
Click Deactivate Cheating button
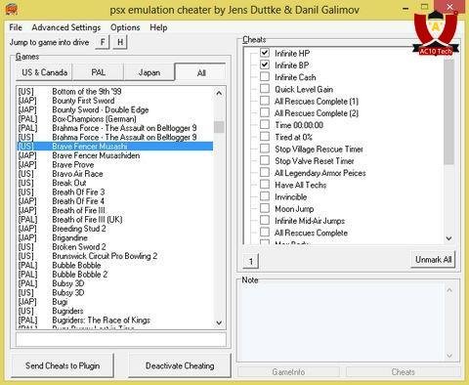tap(180, 365)
